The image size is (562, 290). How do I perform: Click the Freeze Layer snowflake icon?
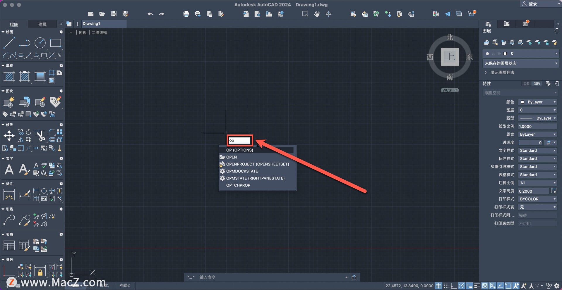[x=529, y=42]
